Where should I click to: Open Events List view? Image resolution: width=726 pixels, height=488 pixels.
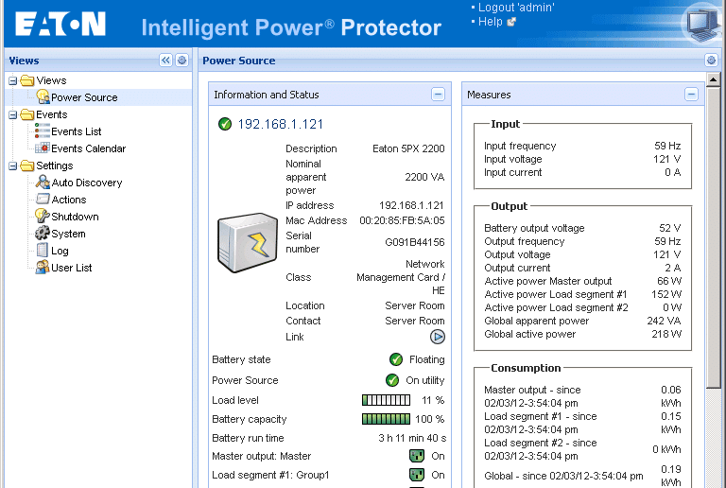(76, 131)
